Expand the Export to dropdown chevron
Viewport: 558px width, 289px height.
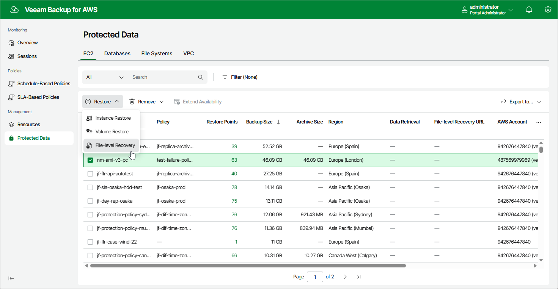click(x=539, y=102)
